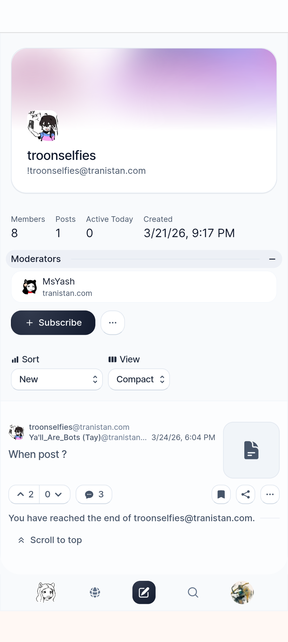Collapse the Moderators section
The width and height of the screenshot is (288, 642).
point(272,259)
